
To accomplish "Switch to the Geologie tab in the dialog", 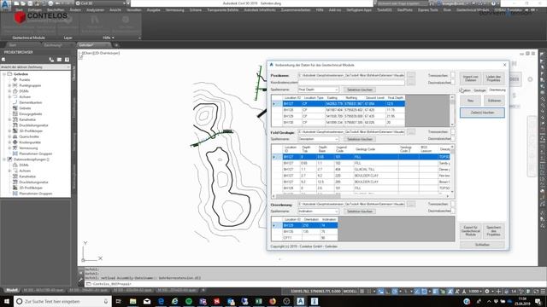I will click(x=479, y=90).
